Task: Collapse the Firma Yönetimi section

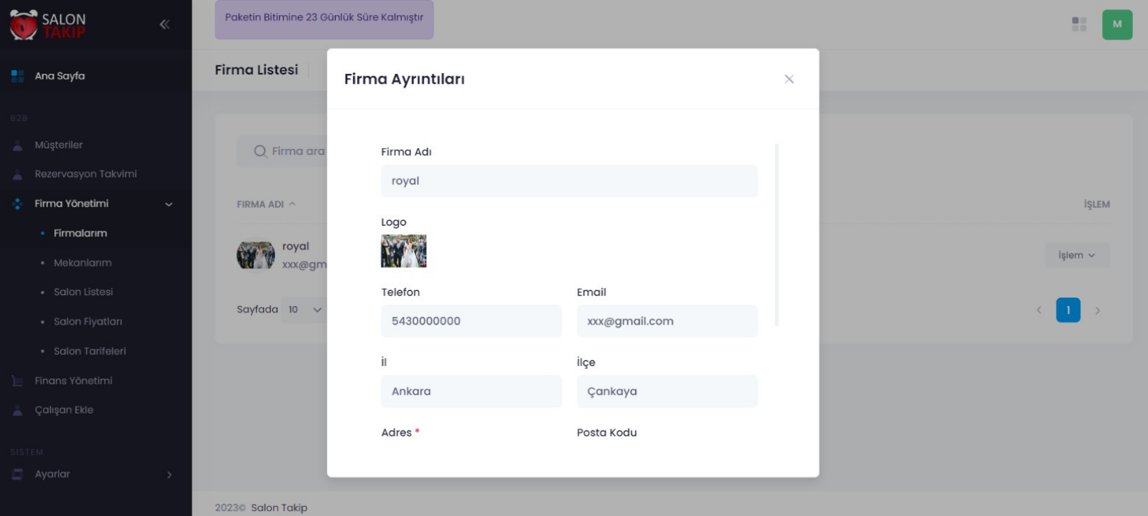Action: (x=169, y=204)
